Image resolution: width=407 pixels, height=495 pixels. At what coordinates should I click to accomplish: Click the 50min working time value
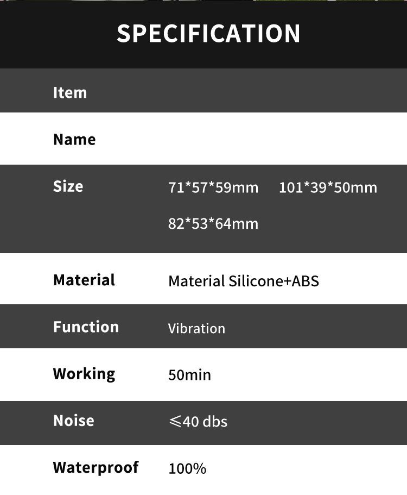click(x=189, y=375)
